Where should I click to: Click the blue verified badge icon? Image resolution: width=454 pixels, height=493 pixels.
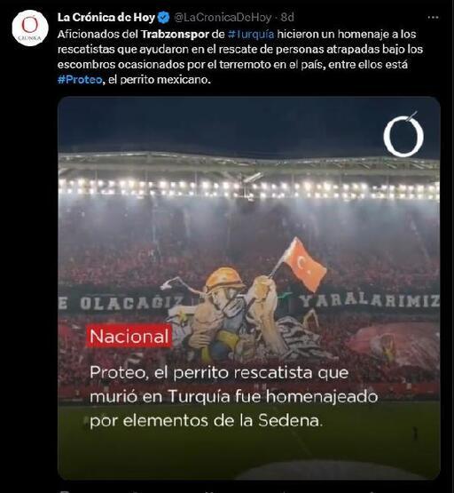click(x=163, y=18)
